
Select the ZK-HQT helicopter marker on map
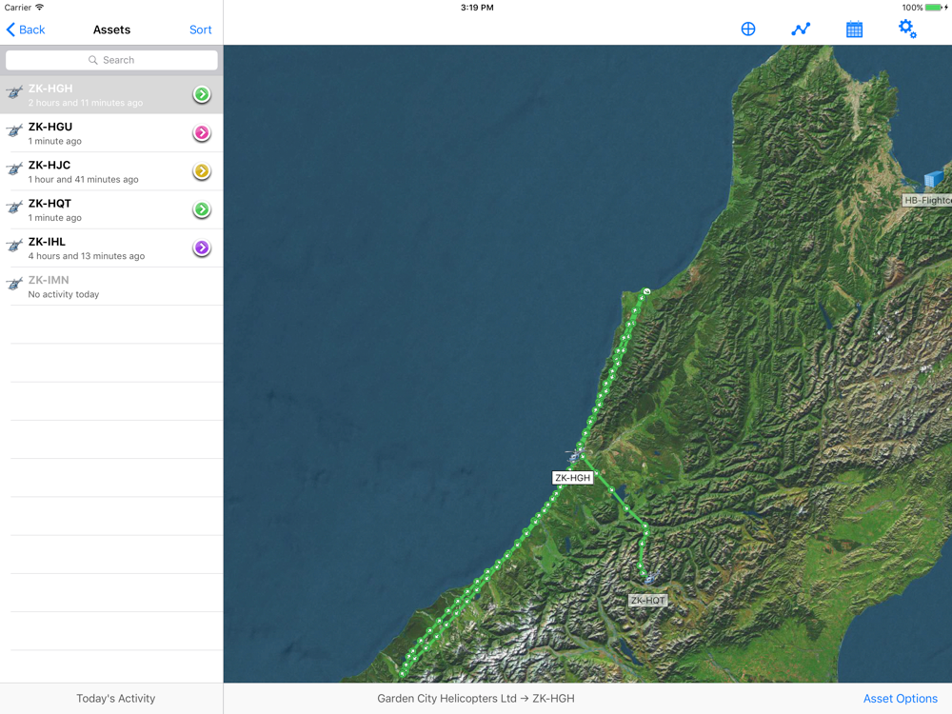coord(650,577)
